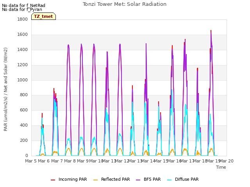The height and width of the screenshot is (187, 250).
Task: Select the BF5 PAR legend label
Action: click(x=152, y=179)
